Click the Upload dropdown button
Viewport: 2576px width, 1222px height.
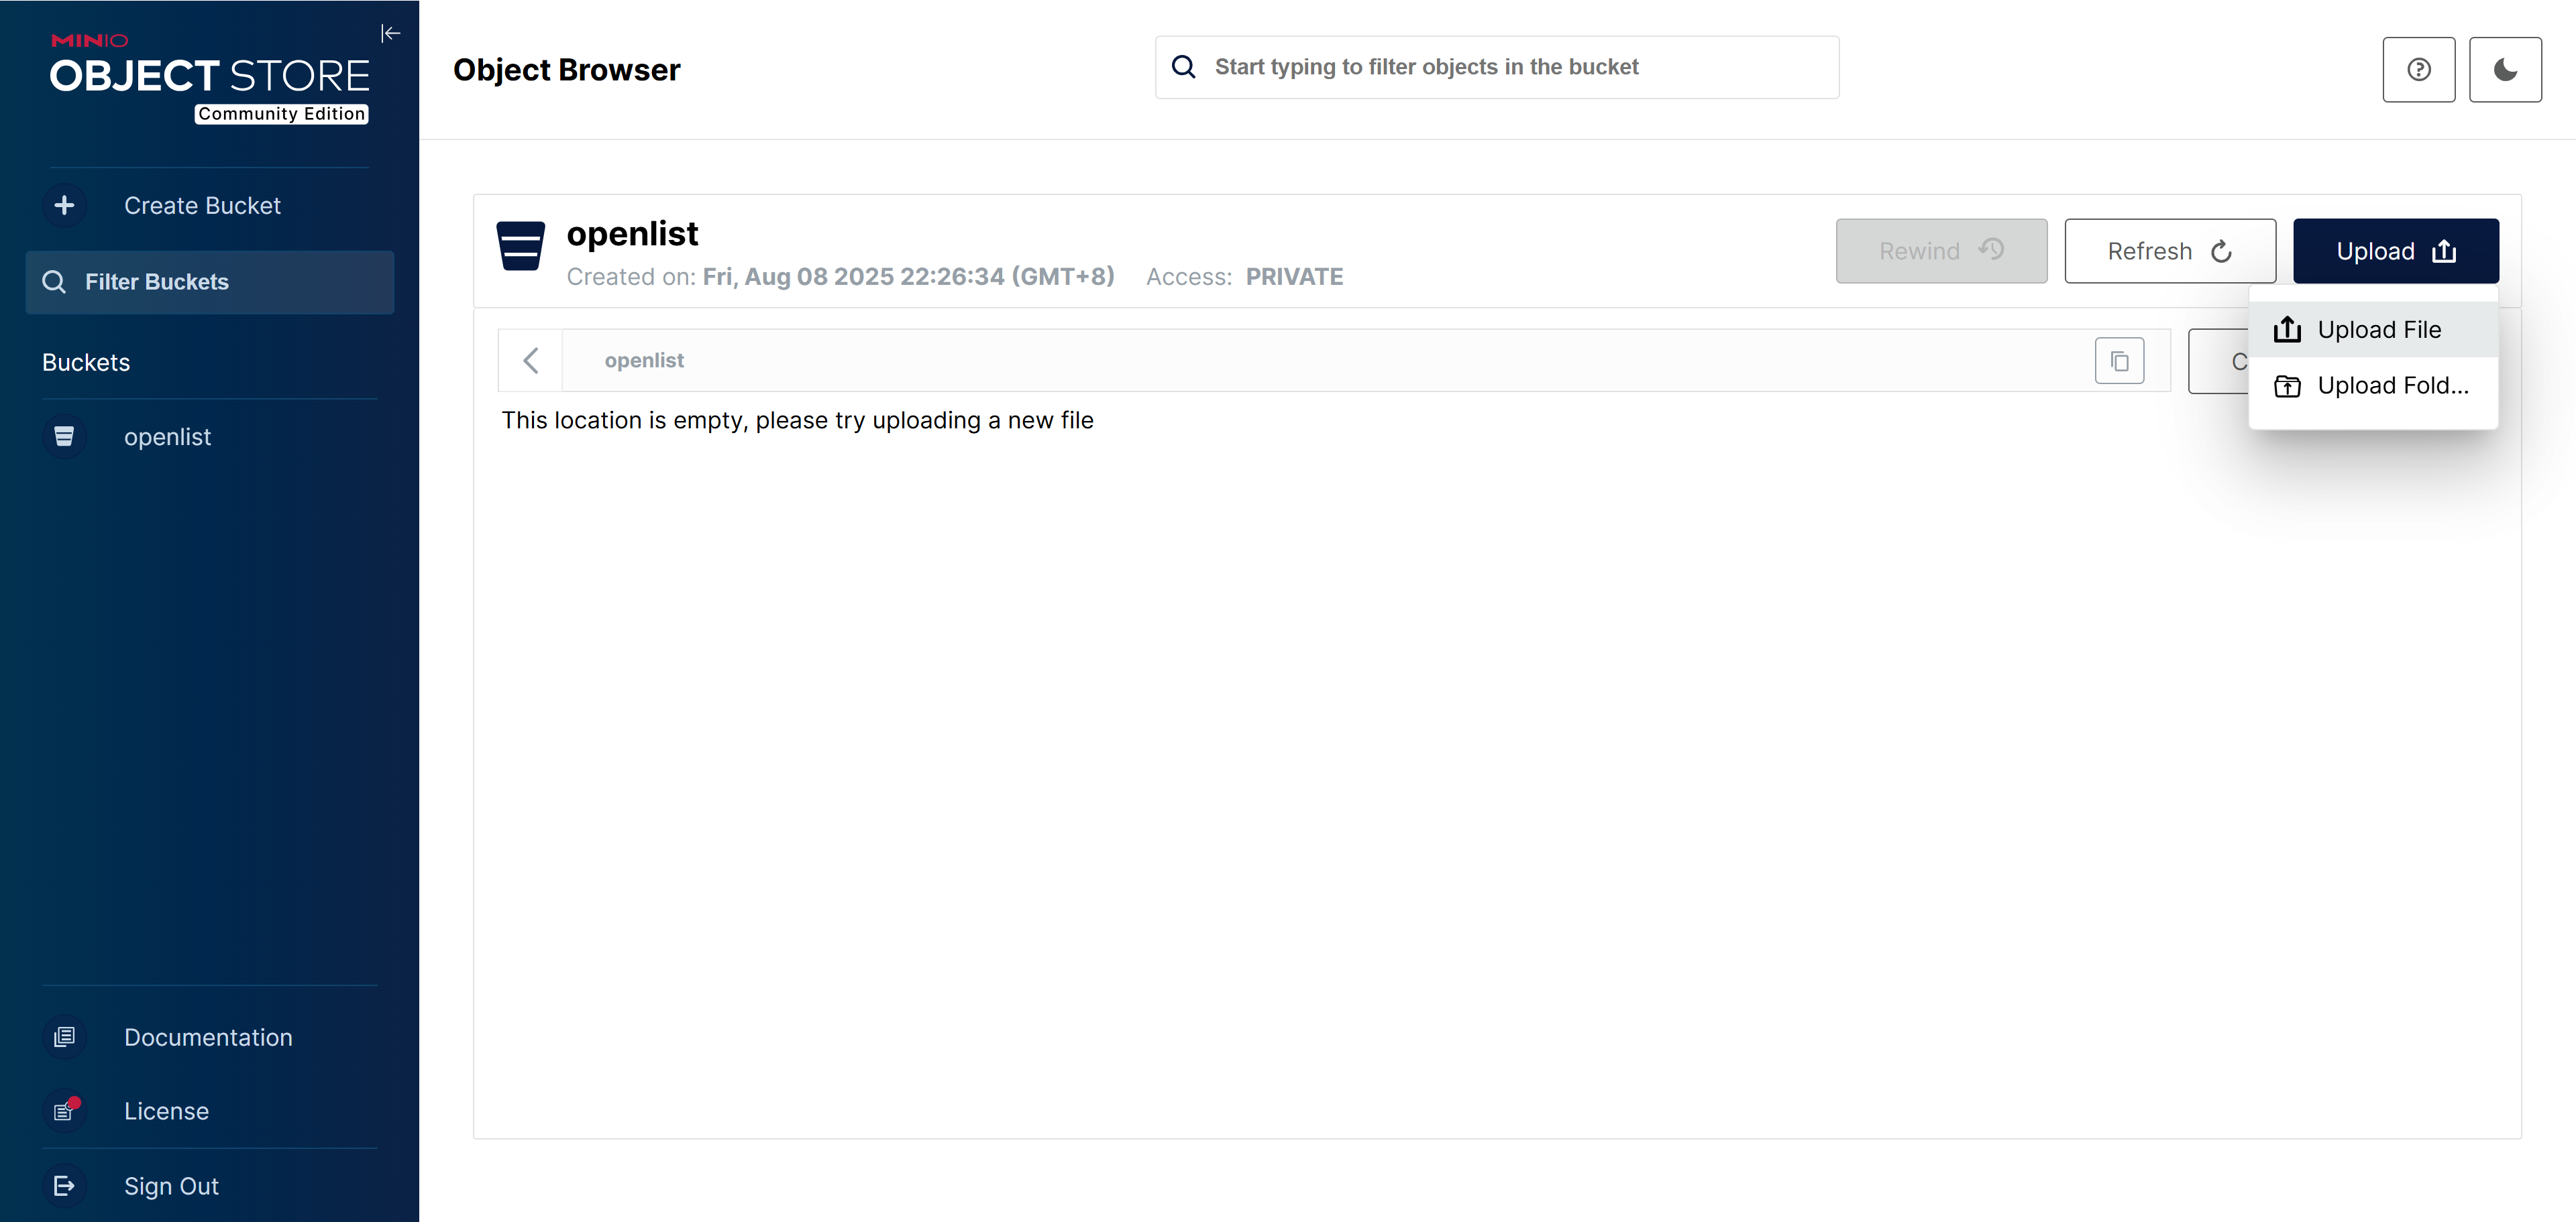2395,251
